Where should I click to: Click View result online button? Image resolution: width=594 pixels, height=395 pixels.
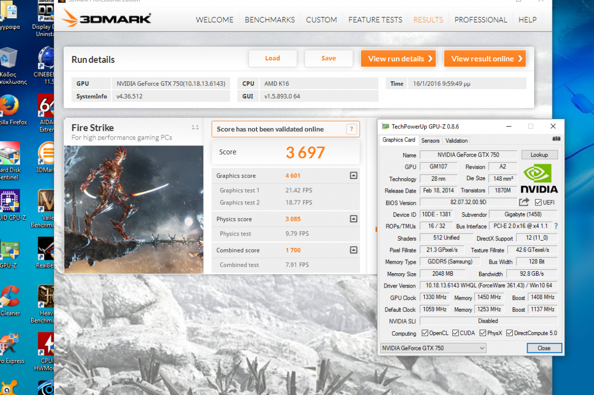tap(485, 58)
